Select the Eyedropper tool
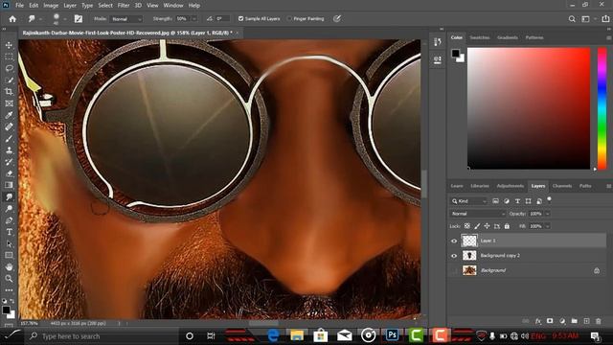Viewport: 613px width, 345px height. pos(9,115)
